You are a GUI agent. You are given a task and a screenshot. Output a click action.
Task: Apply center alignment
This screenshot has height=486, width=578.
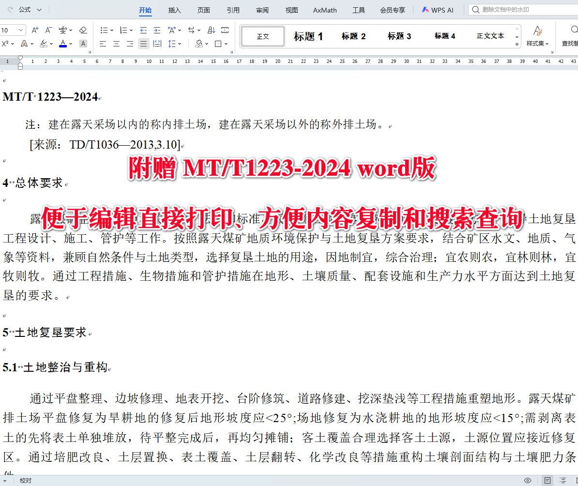click(x=117, y=44)
